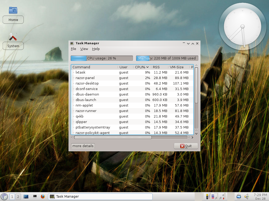The width and height of the screenshot is (269, 201).
Task: Launch Firefox from the panel
Action: [x=43, y=197]
